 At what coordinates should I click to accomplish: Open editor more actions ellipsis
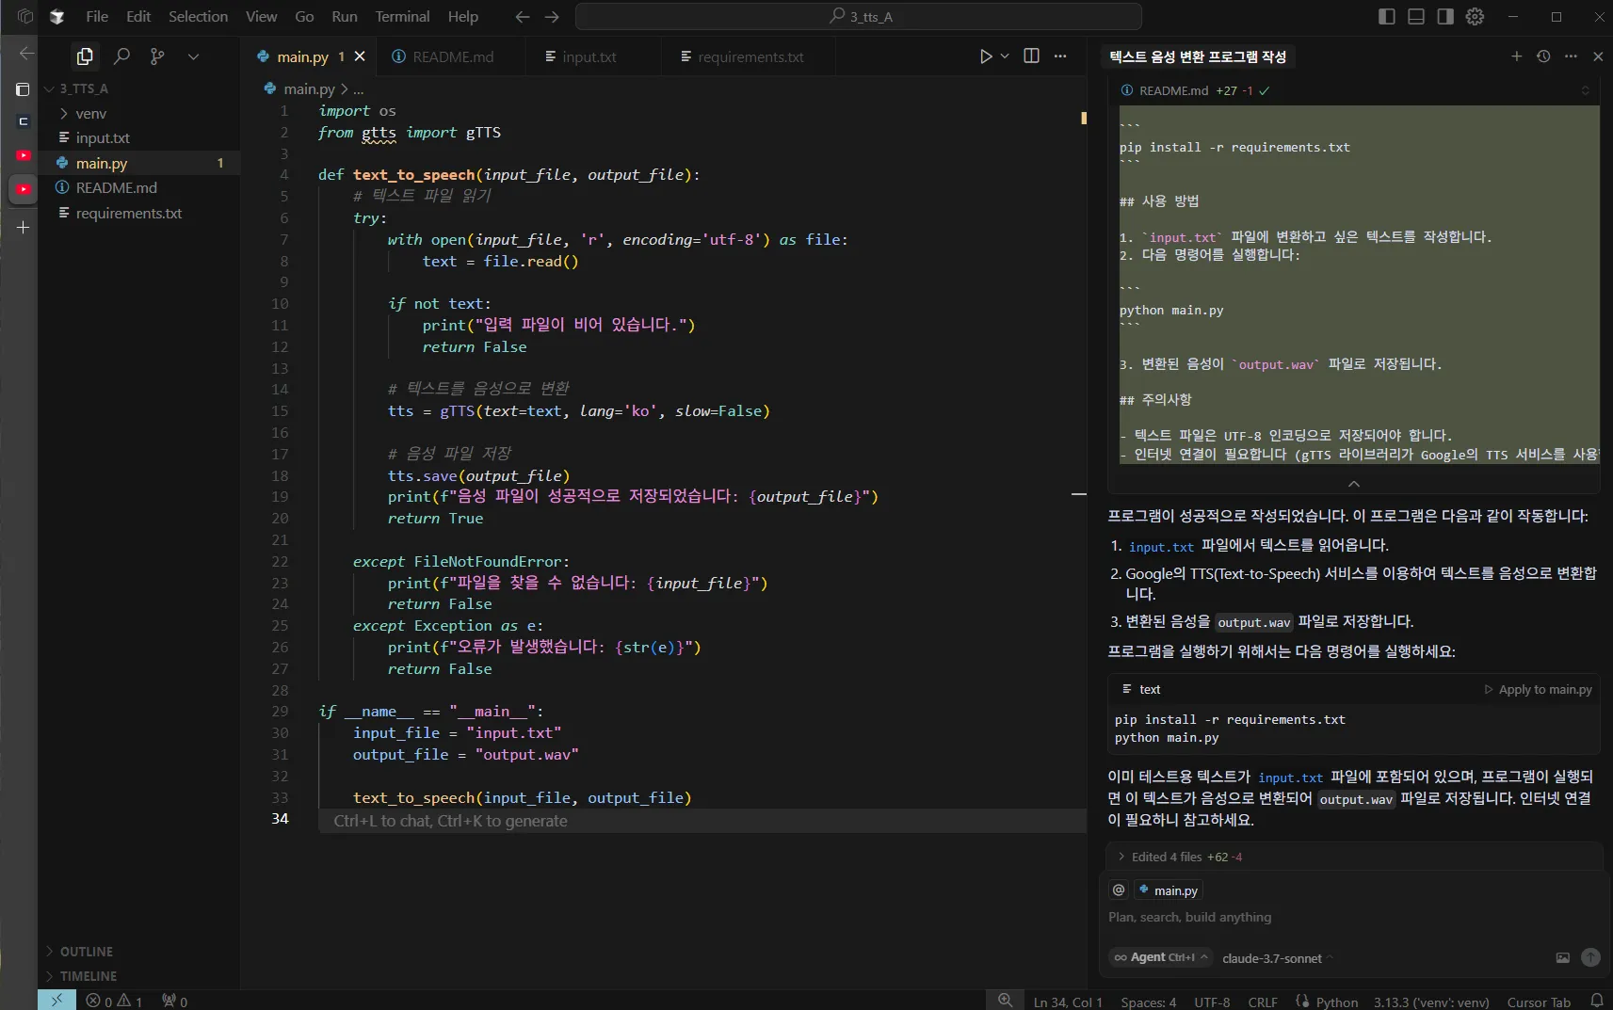click(x=1060, y=56)
